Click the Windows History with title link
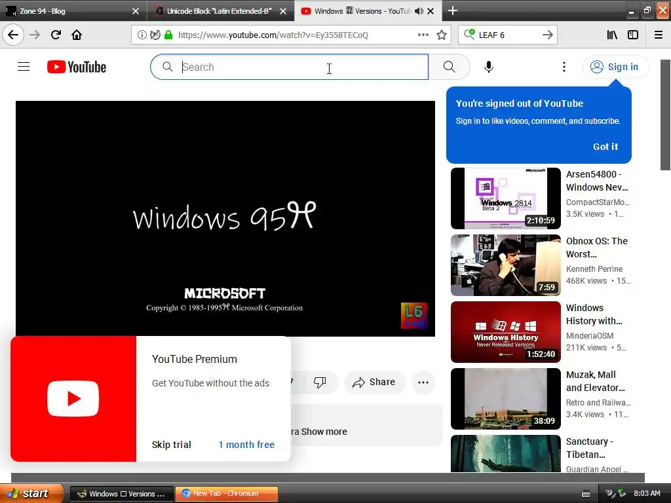The width and height of the screenshot is (671, 503). tap(594, 314)
